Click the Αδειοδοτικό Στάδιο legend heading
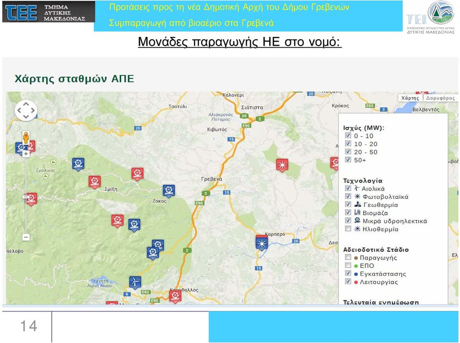Screen dimensions: 460x343 click(x=376, y=250)
